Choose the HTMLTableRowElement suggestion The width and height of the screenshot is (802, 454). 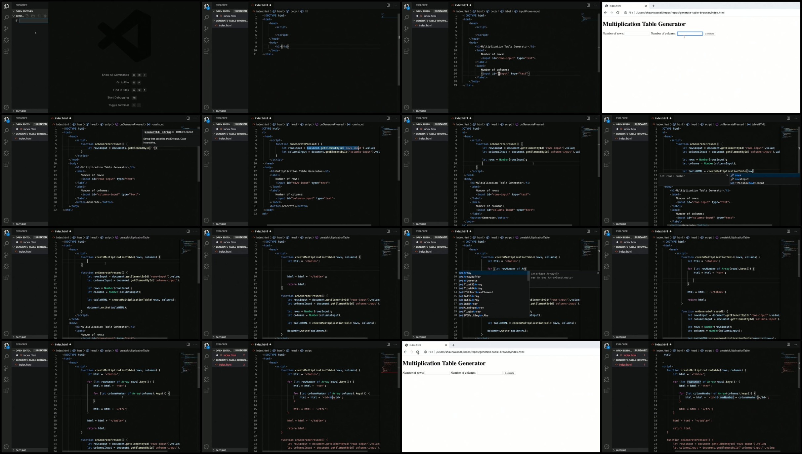(x=765, y=183)
